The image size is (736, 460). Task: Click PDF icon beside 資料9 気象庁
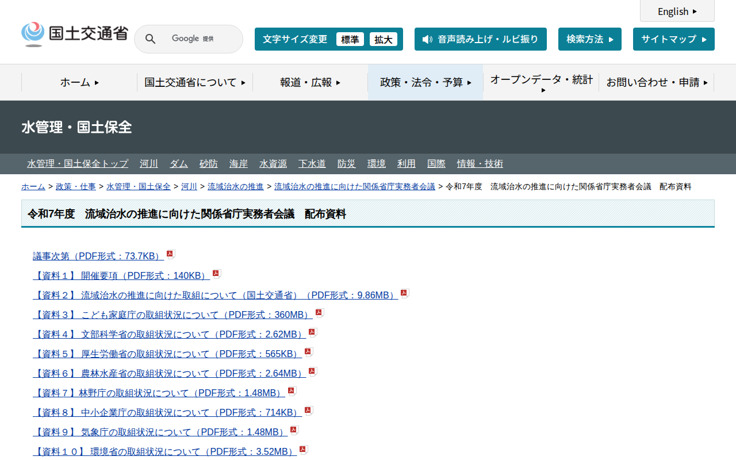coord(294,431)
